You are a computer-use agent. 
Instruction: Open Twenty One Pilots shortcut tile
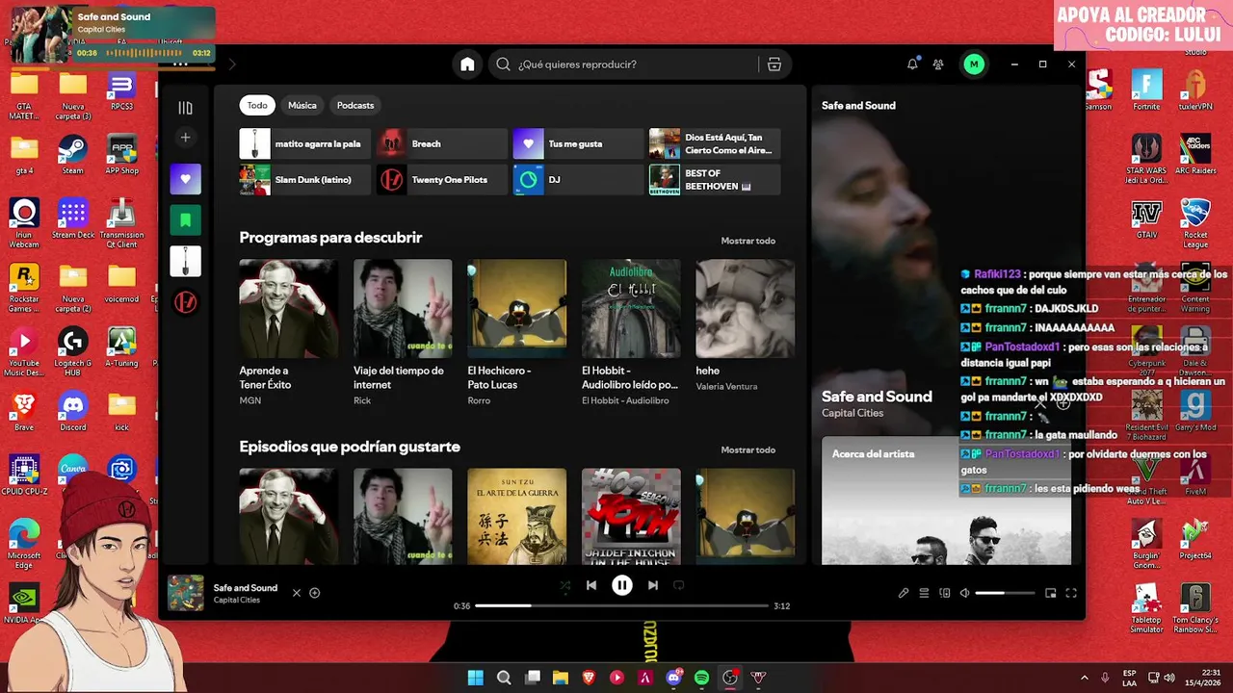click(442, 180)
